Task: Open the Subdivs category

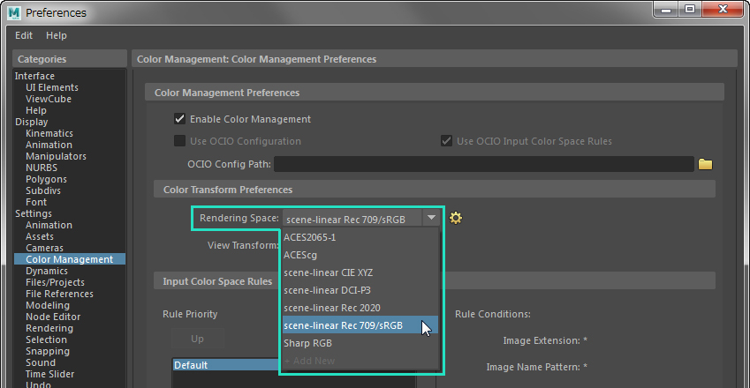Action: (x=43, y=190)
